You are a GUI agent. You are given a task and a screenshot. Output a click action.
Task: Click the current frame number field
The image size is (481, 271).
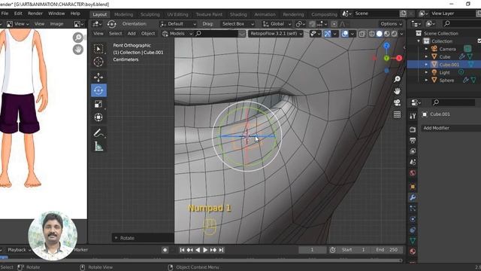tap(312, 250)
